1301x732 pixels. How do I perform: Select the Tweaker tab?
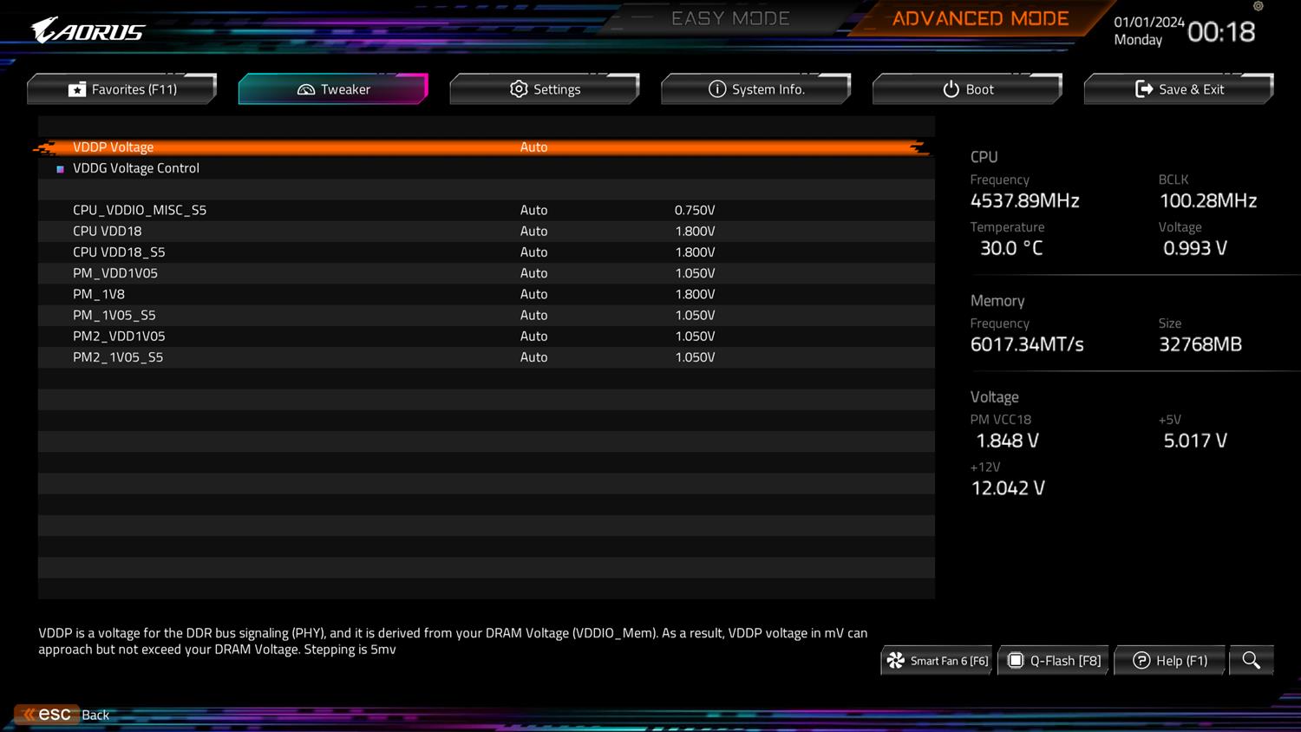(333, 89)
